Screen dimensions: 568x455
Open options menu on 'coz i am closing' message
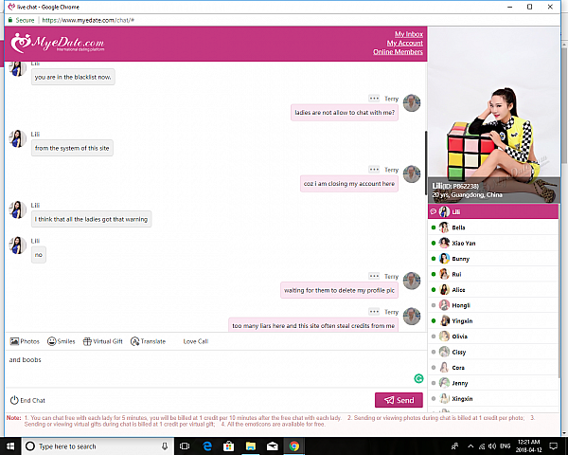[x=374, y=170]
